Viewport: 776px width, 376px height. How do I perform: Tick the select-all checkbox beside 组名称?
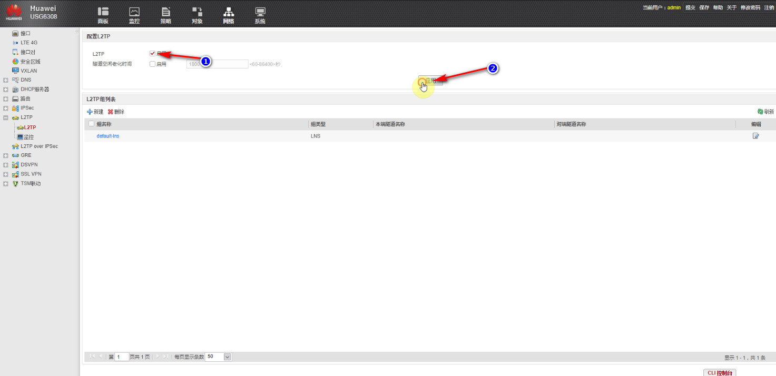(91, 124)
